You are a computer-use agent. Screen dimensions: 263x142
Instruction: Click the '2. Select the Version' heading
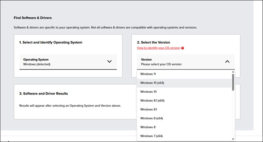[x=153, y=42]
